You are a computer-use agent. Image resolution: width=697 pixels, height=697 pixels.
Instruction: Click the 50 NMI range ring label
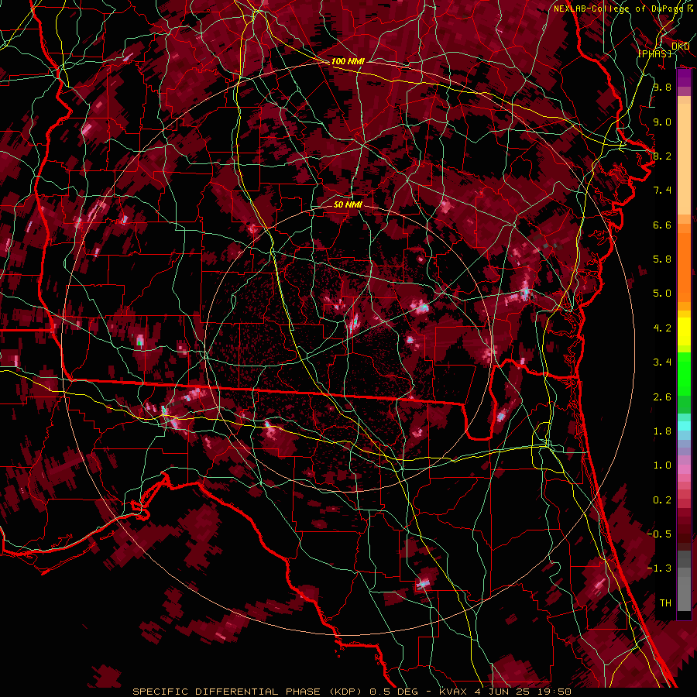click(348, 204)
